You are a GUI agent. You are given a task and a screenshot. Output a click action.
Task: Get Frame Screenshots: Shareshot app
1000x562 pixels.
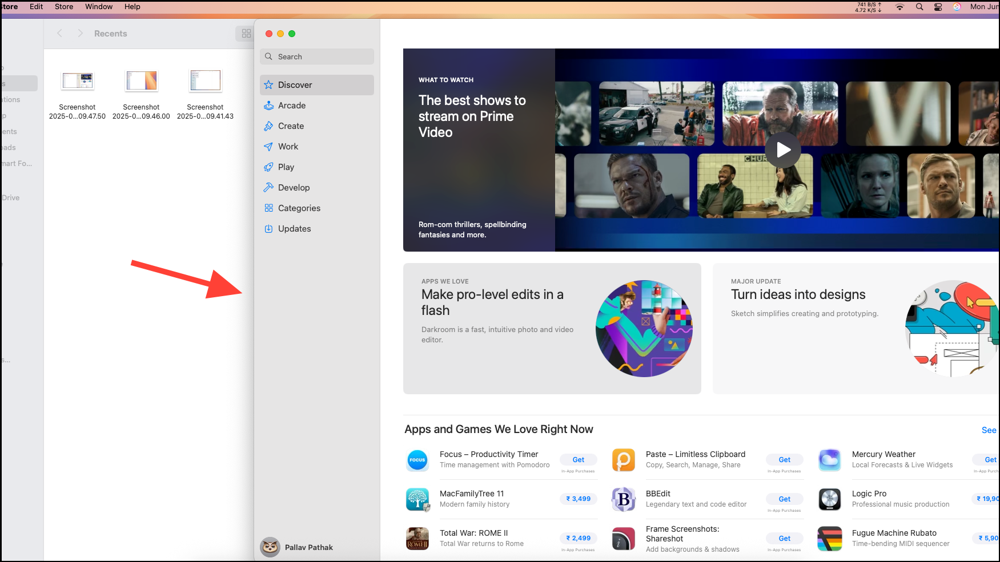coord(785,539)
